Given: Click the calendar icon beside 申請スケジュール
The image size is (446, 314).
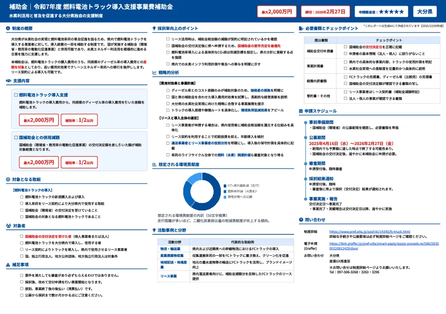Looking at the screenshot, I should point(301,110).
